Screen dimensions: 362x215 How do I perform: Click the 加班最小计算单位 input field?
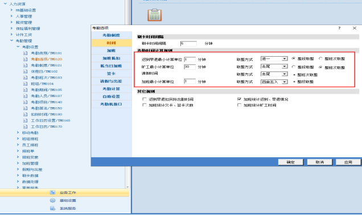click(x=190, y=82)
